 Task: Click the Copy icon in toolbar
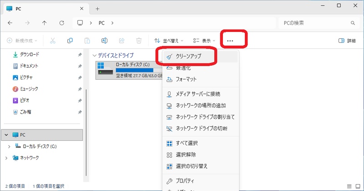tap(70, 41)
